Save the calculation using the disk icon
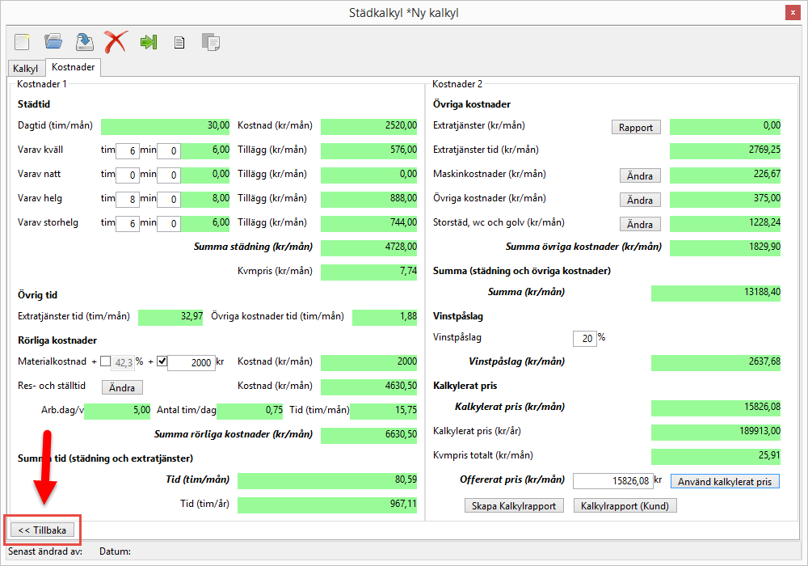The image size is (808, 566). click(84, 40)
